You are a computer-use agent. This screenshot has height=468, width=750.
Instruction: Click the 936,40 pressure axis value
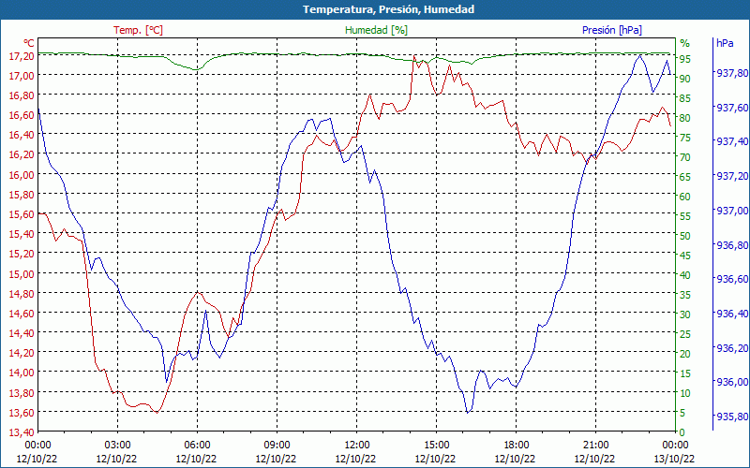coord(732,314)
